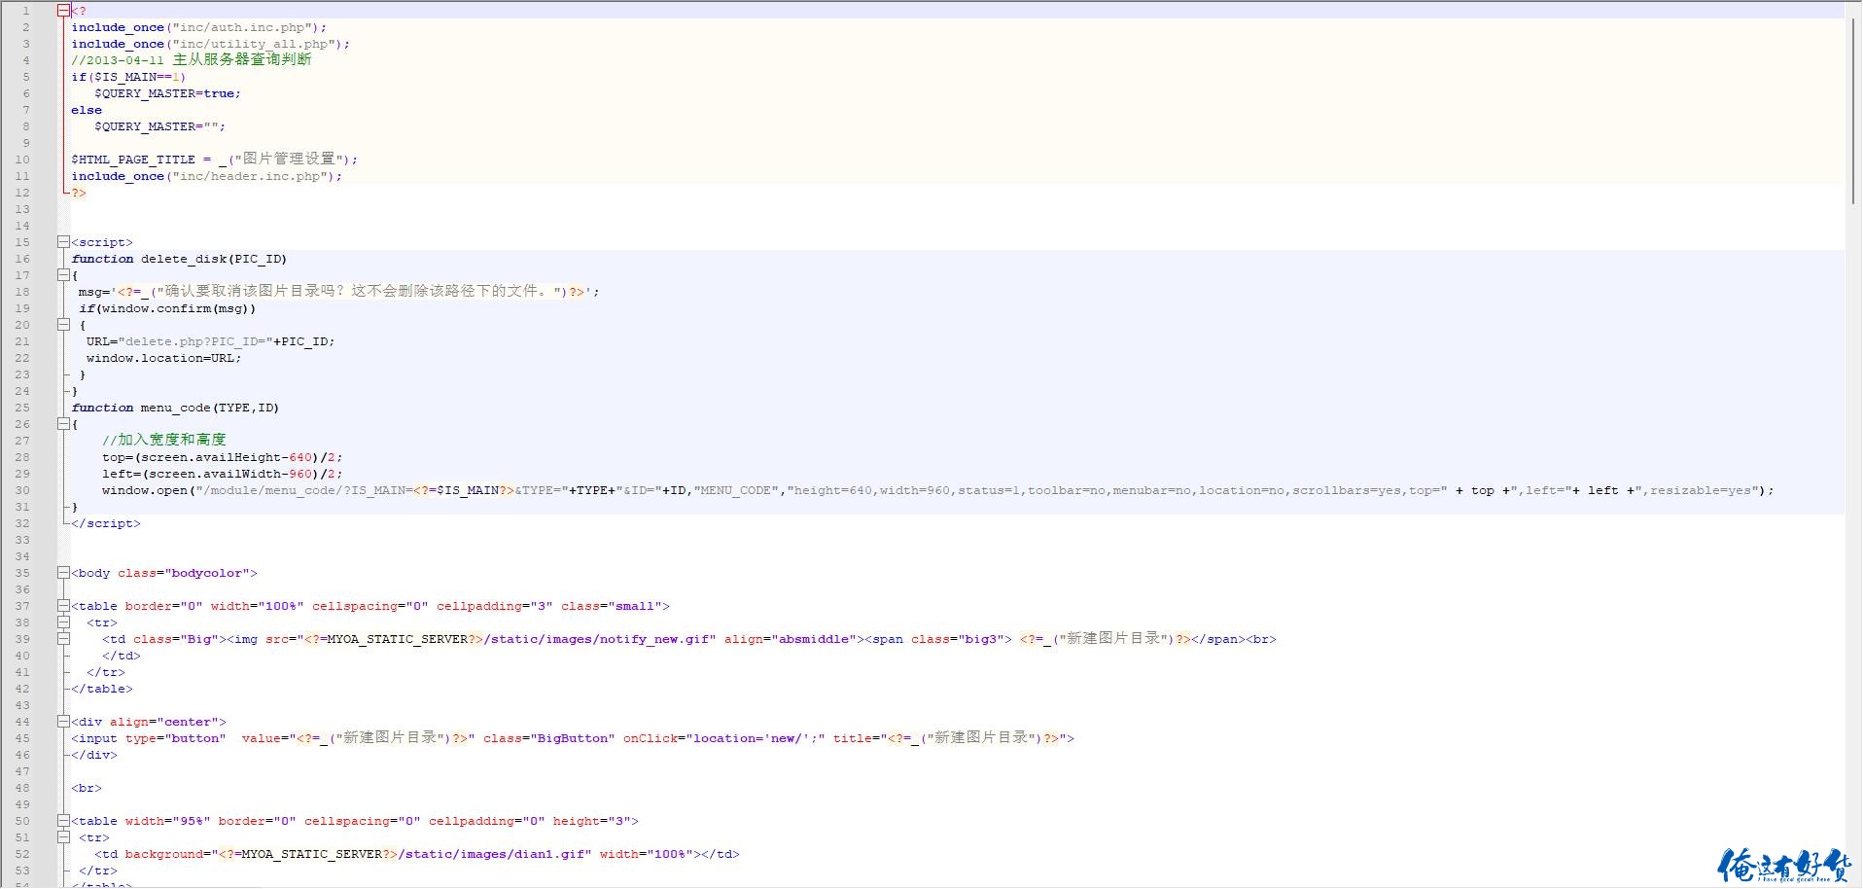Click the closing ?> tag on line 12

(x=79, y=193)
